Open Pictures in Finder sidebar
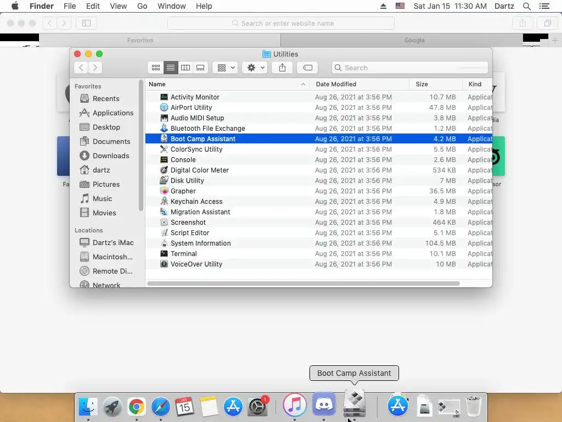 [106, 185]
